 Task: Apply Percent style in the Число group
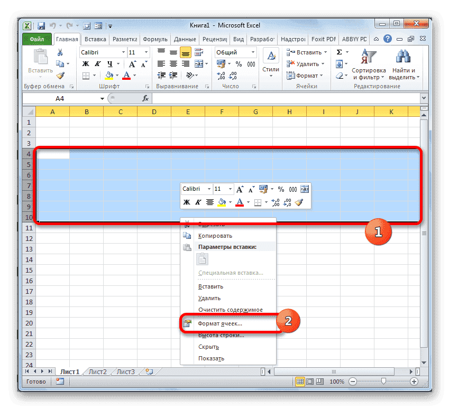(x=237, y=64)
